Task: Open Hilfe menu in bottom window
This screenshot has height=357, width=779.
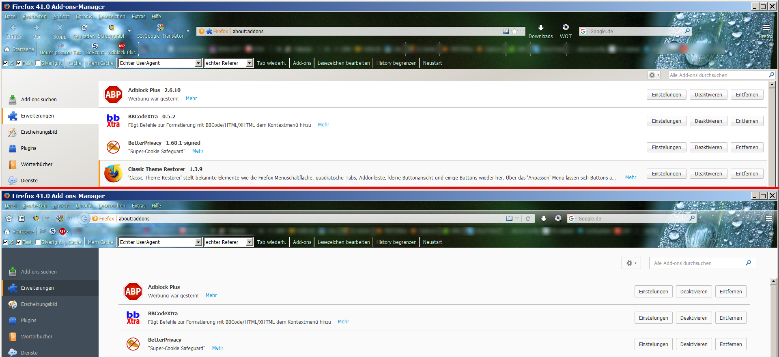Action: pyautogui.click(x=156, y=206)
